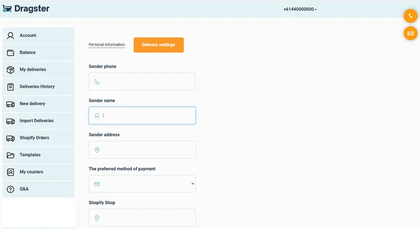Open the Q&A section
The image size is (420, 236).
click(x=38, y=189)
